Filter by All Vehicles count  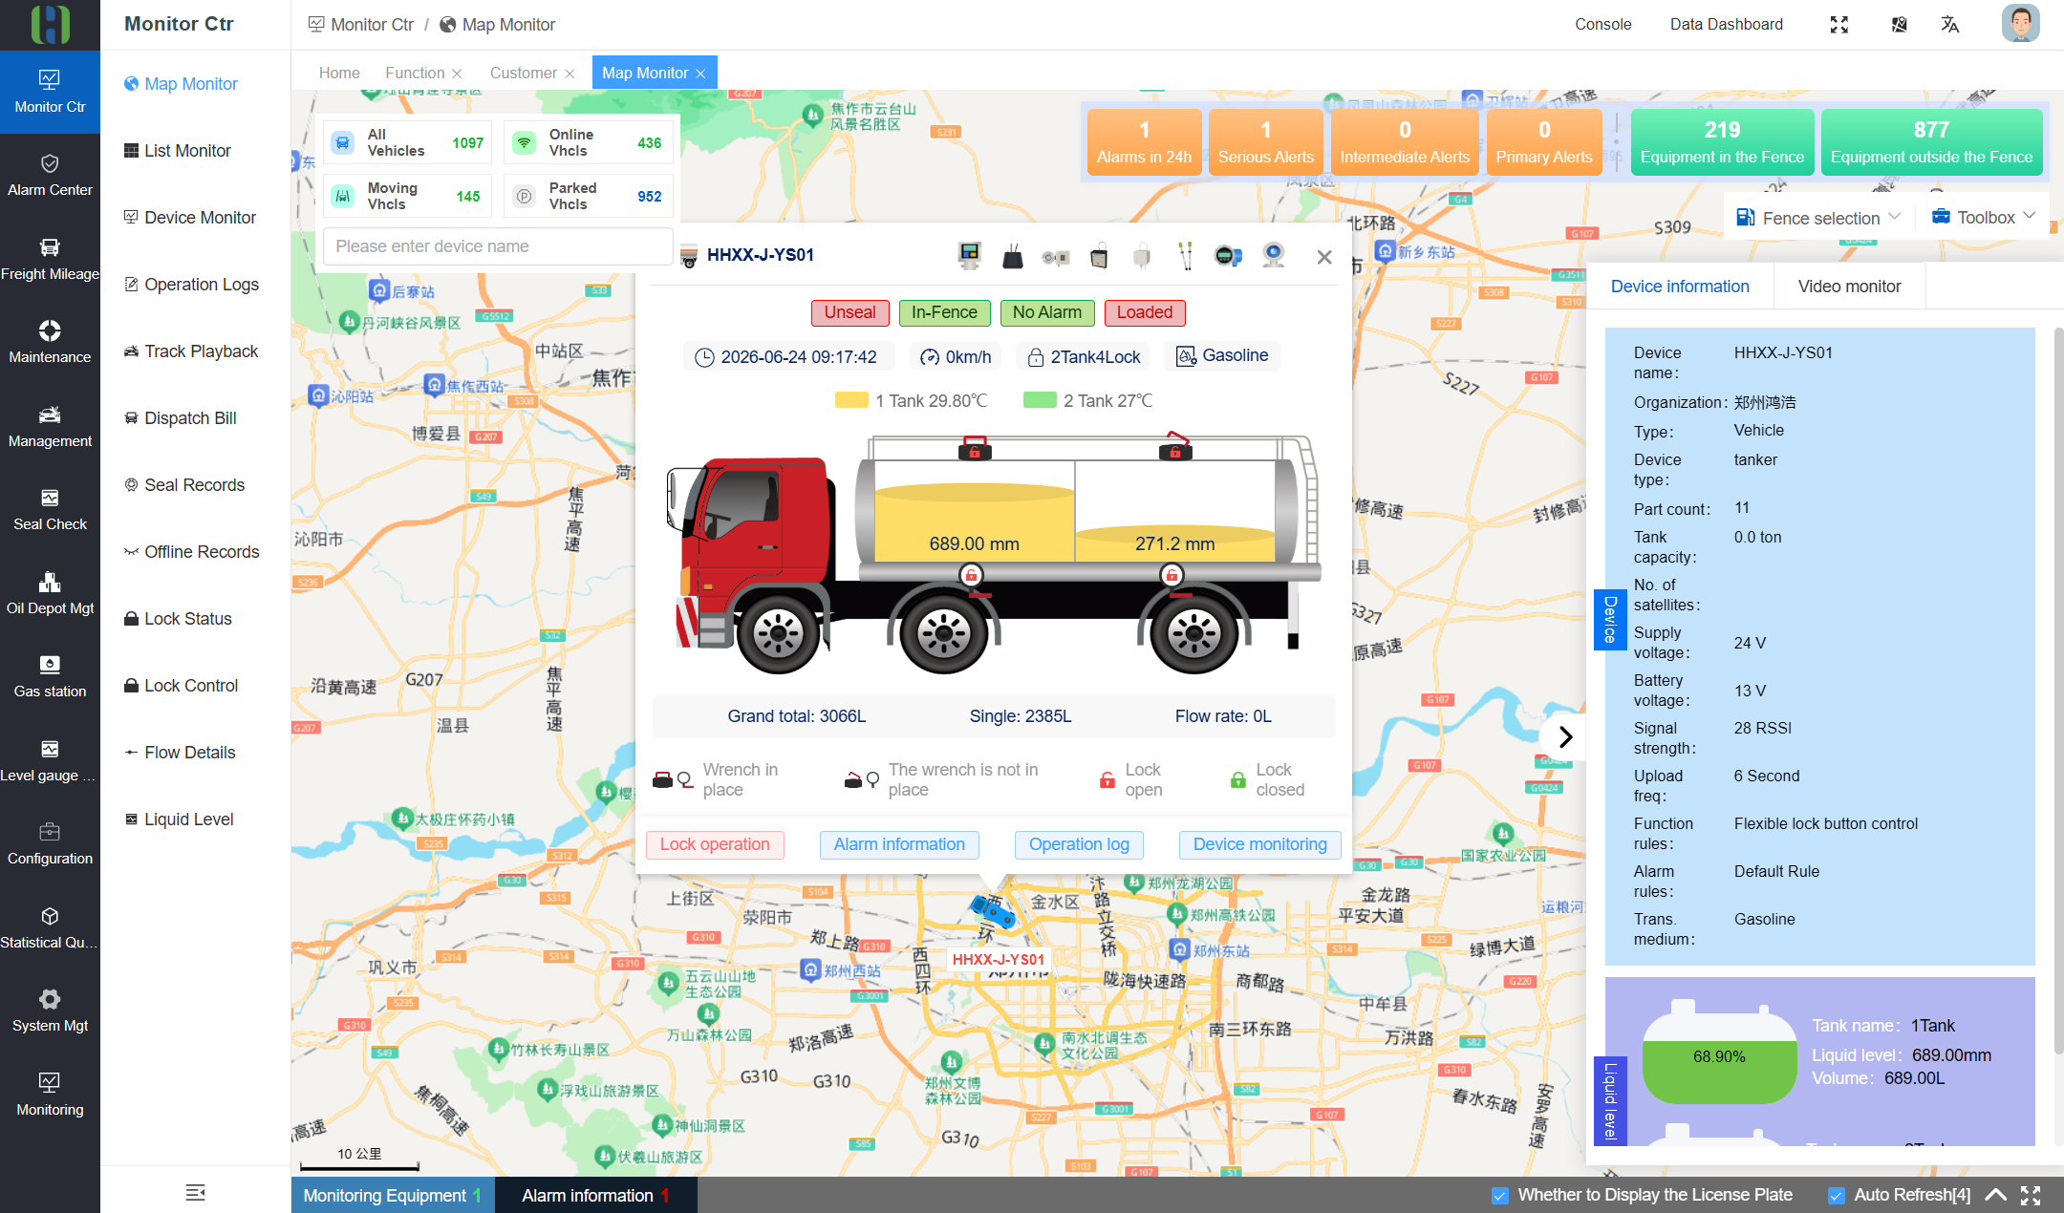[x=407, y=142]
